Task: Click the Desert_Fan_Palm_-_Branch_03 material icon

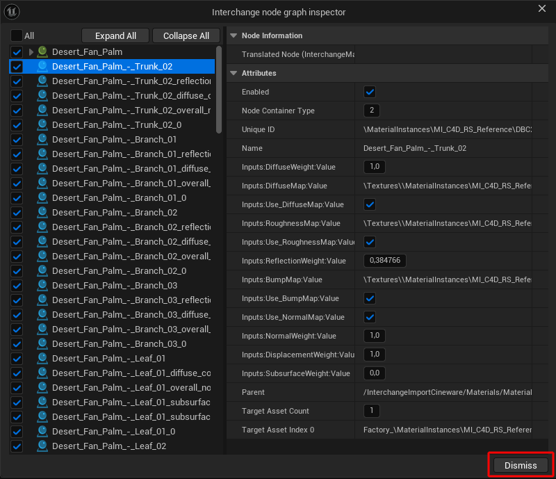Action: [x=42, y=286]
